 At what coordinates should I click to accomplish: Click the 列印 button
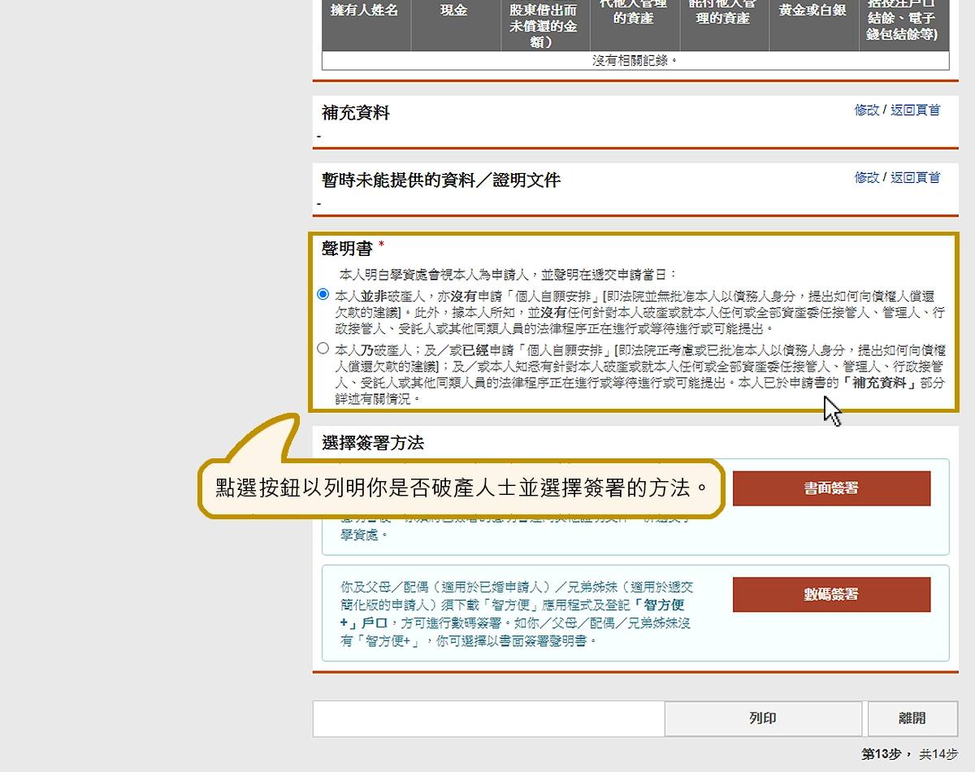pos(763,718)
